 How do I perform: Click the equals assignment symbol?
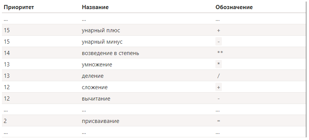tap(218, 121)
